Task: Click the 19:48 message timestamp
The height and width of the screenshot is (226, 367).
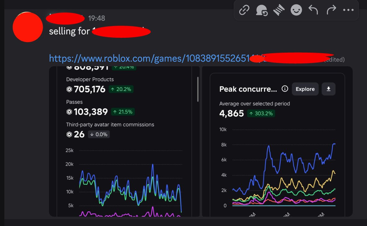Action: coord(96,18)
